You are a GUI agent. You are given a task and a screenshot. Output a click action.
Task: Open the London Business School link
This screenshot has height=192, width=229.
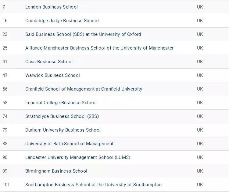click(51, 7)
